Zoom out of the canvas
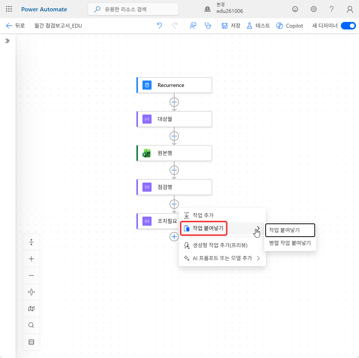Viewport: 359px width, 358px height. (x=31, y=275)
